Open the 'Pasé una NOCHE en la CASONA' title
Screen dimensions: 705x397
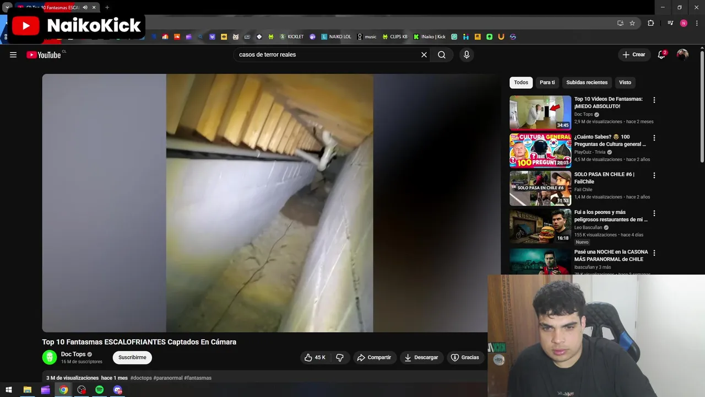[x=611, y=255]
